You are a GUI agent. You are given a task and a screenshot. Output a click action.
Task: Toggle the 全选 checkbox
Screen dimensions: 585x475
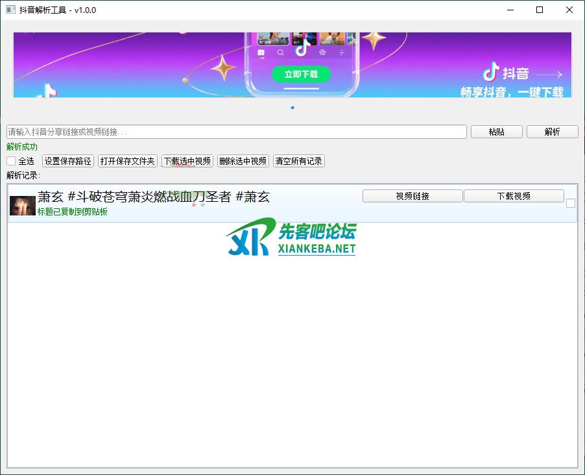(11, 161)
